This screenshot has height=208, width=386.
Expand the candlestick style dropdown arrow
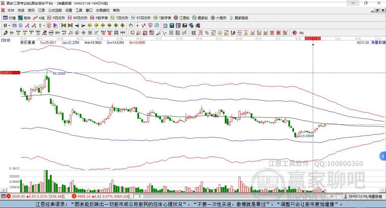pos(44,26)
